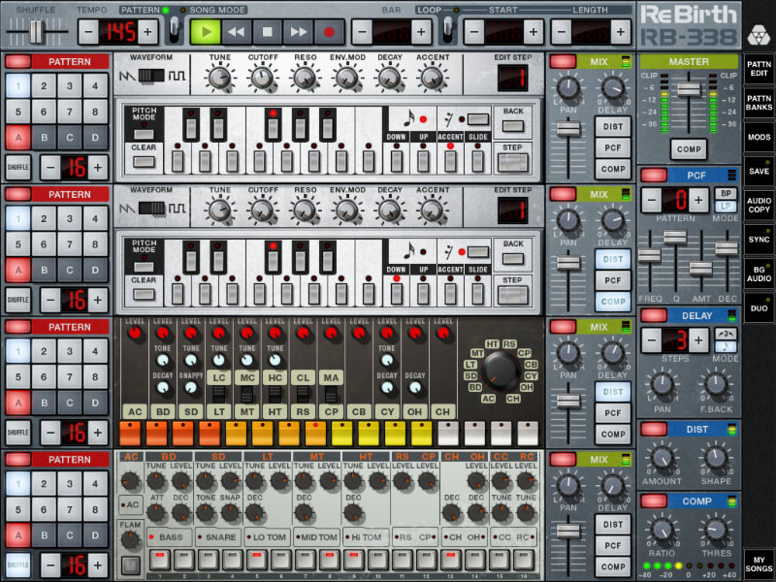Click the COMP Ratio knob
The height and width of the screenshot is (582, 776).
click(x=662, y=530)
